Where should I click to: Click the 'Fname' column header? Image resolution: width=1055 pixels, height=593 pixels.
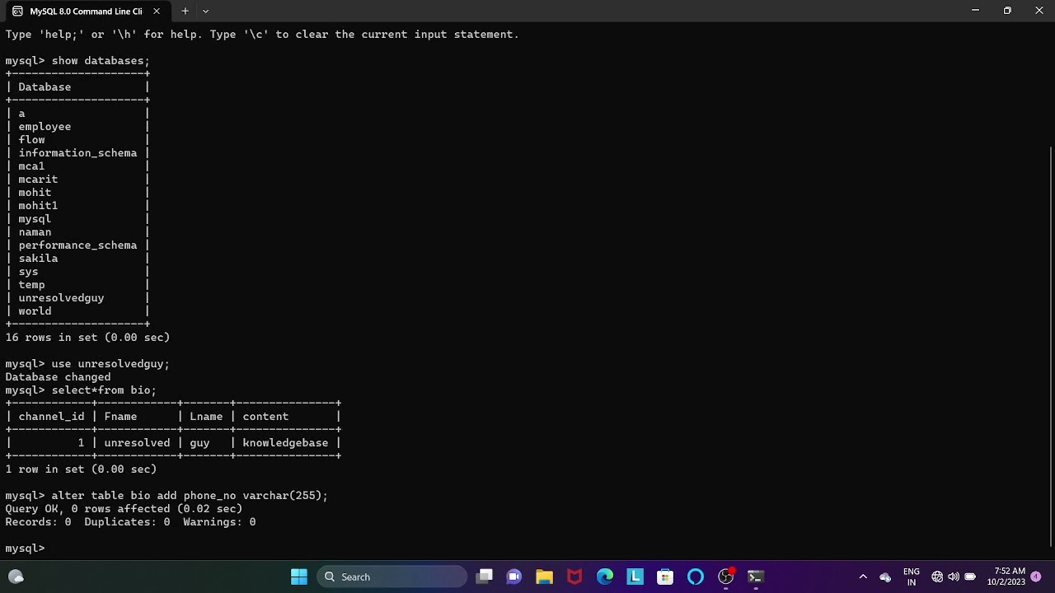click(120, 417)
